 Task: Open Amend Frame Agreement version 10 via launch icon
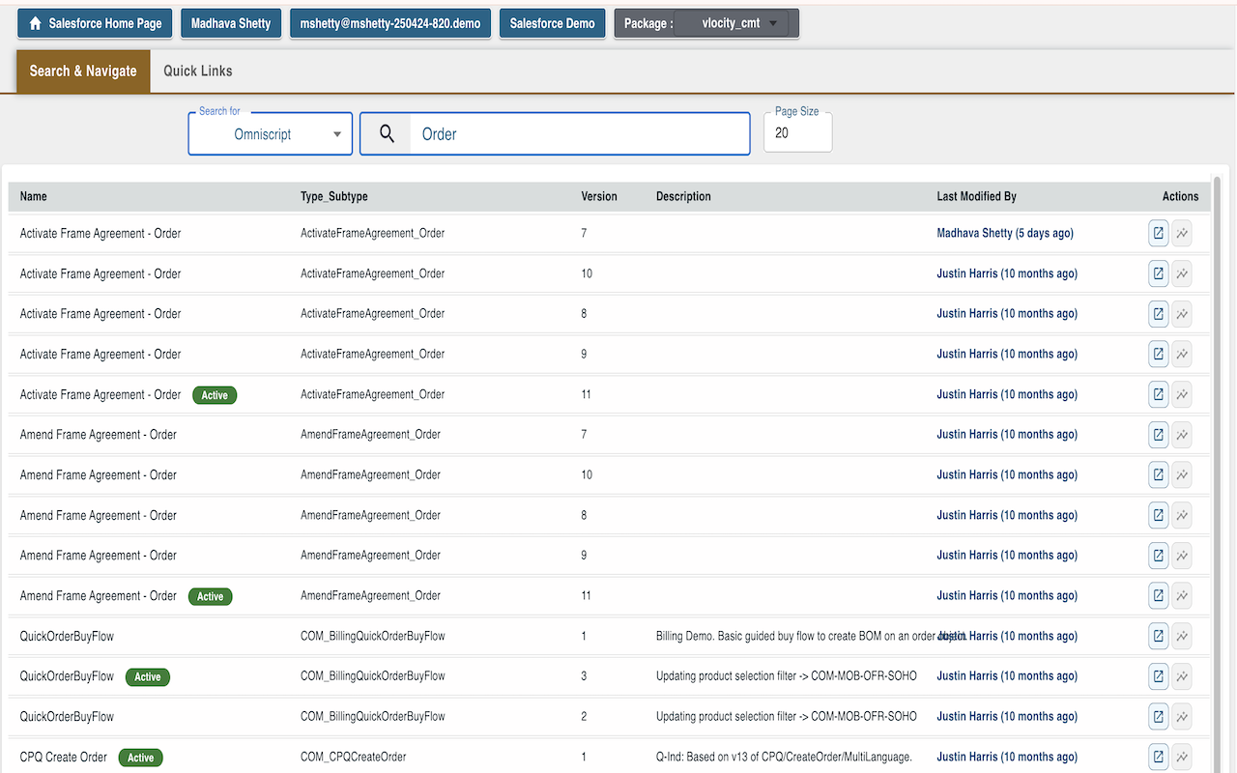coord(1158,474)
